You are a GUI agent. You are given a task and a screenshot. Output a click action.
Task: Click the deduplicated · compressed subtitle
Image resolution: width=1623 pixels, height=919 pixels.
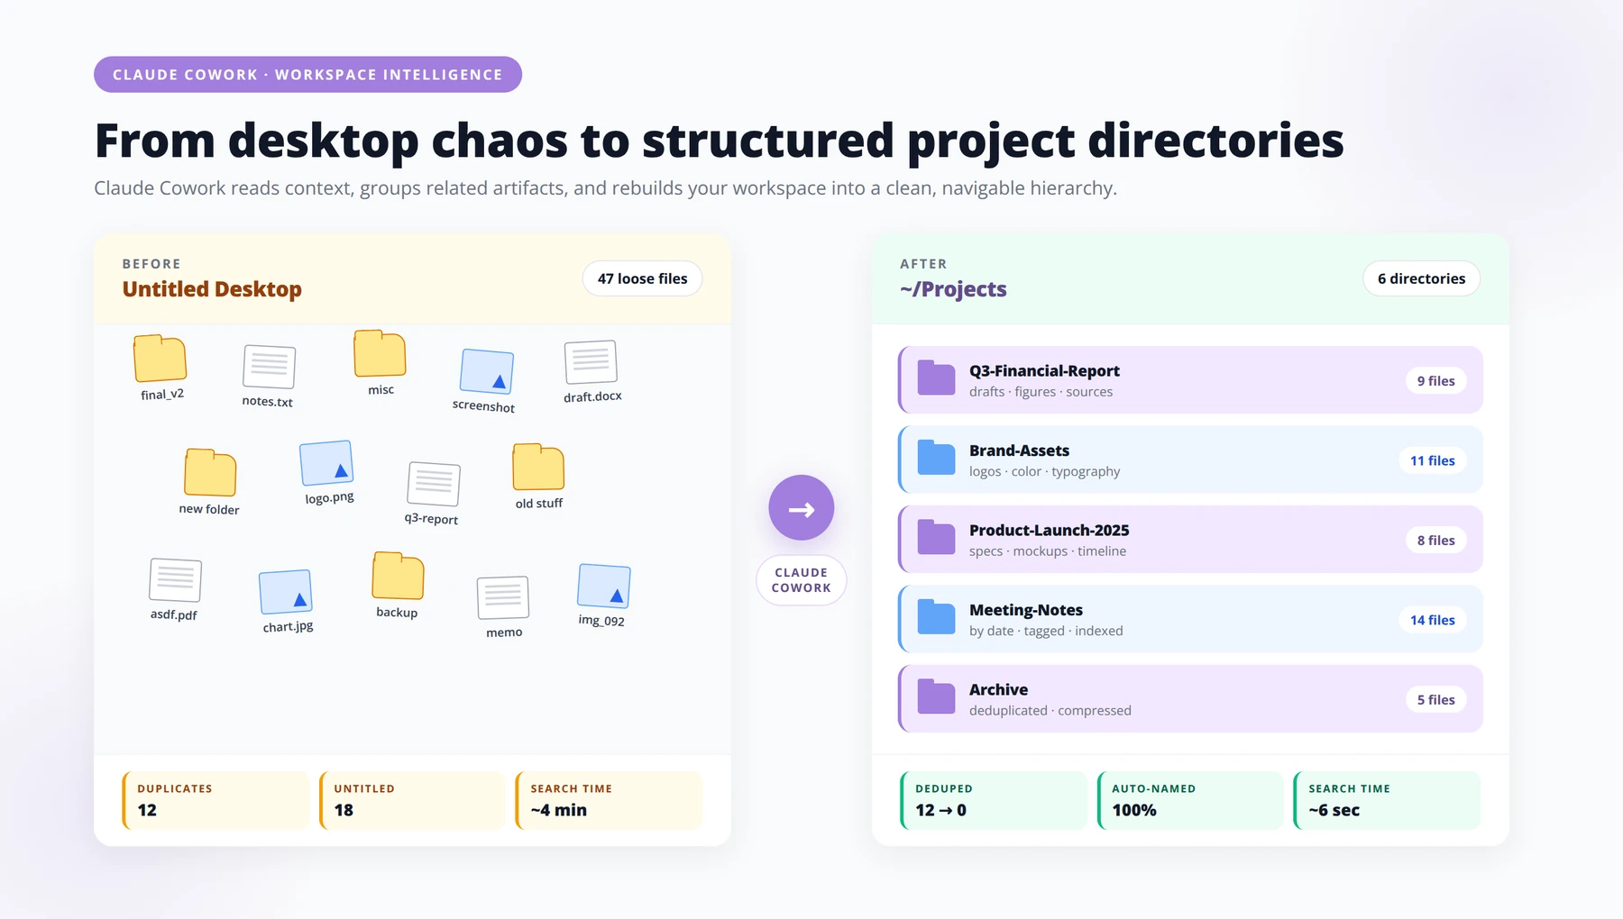[1050, 711]
